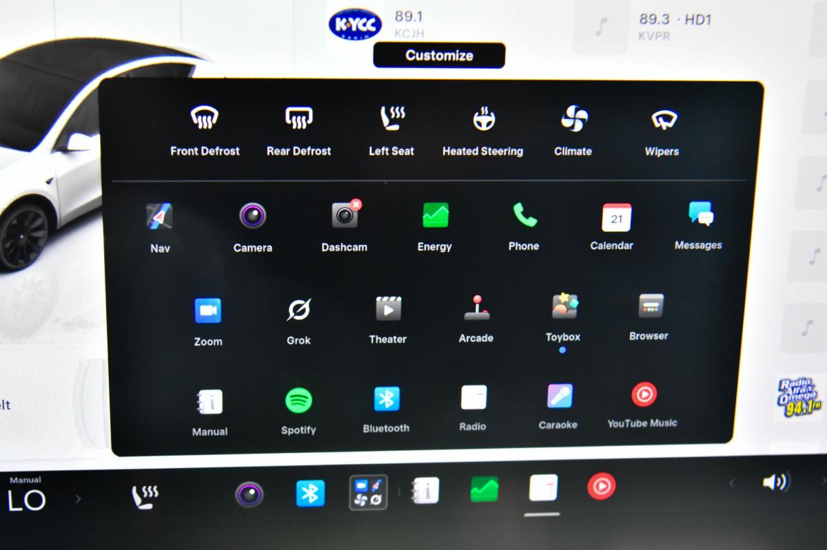827x550 pixels.
Task: Launch the Caraoke app
Action: [559, 408]
